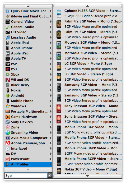The width and height of the screenshot is (126, 185).
Task: Click the Interlaced disc icon
Action: (8, 149)
